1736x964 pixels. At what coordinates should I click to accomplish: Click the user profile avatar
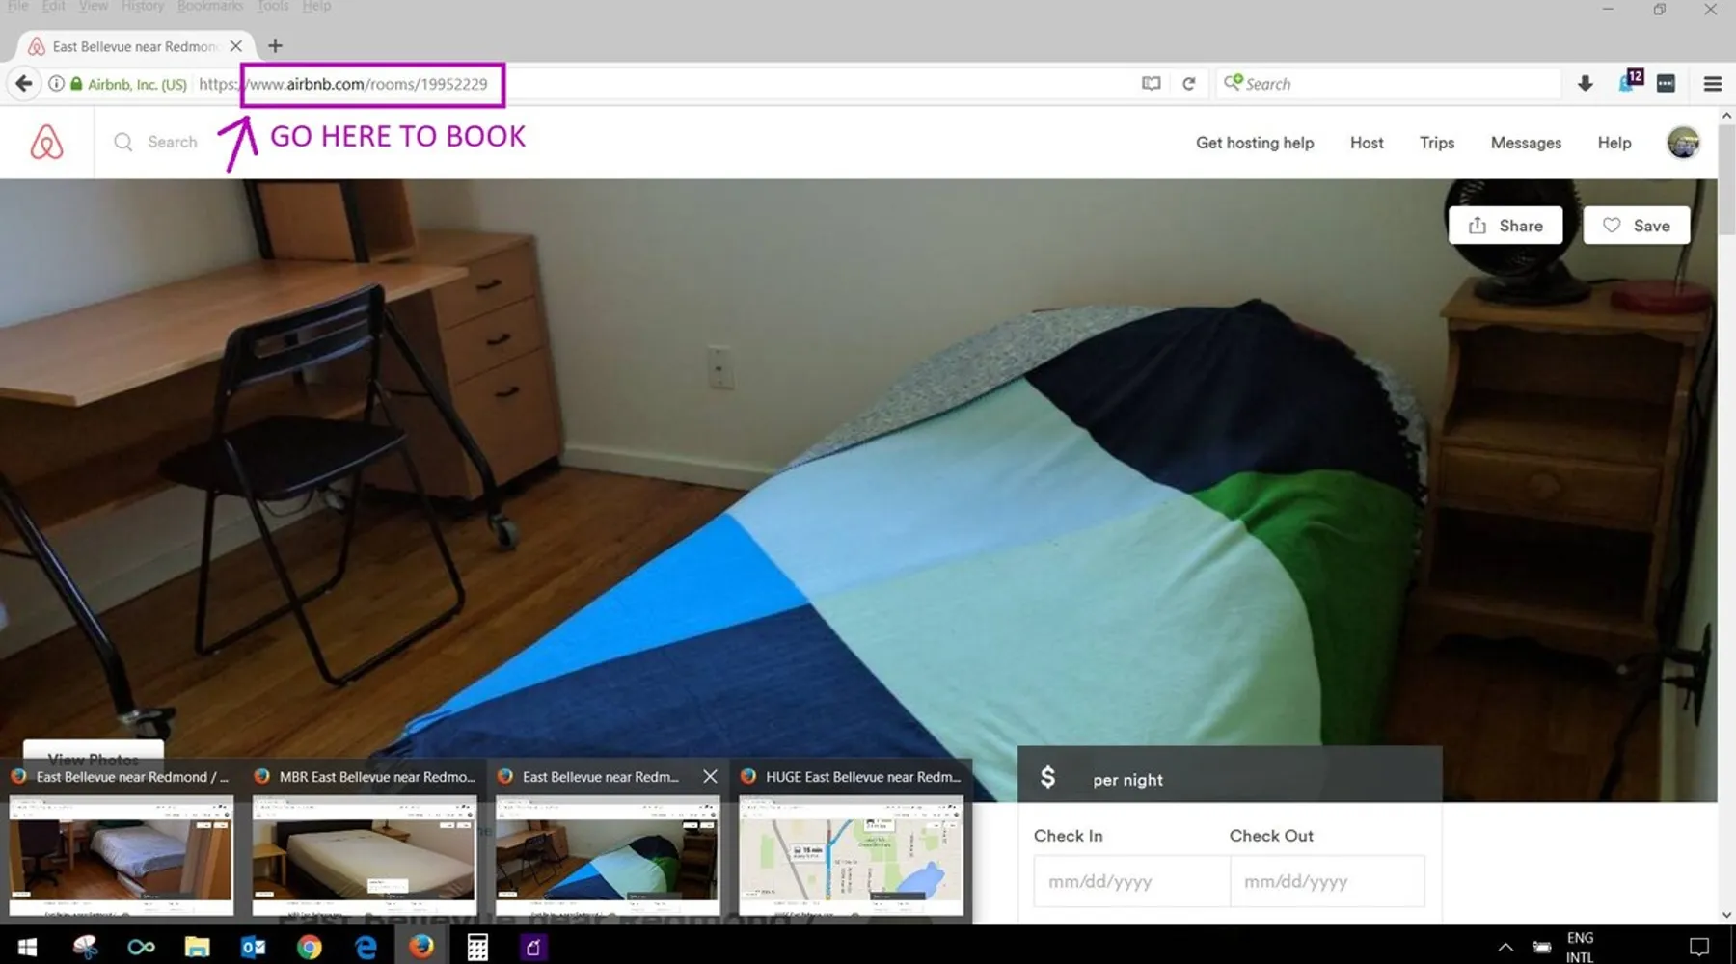[1683, 143]
